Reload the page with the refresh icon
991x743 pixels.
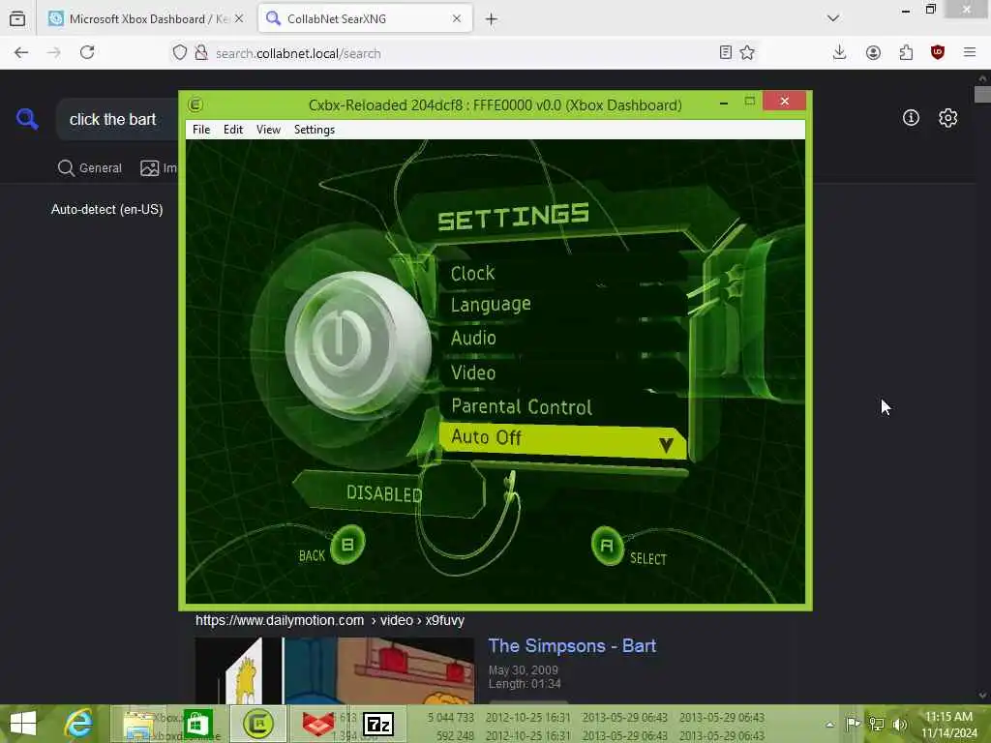87,53
